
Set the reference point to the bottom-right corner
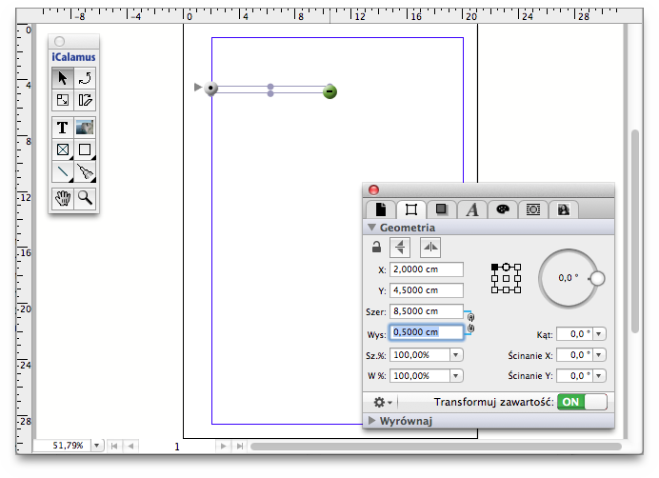(x=518, y=290)
